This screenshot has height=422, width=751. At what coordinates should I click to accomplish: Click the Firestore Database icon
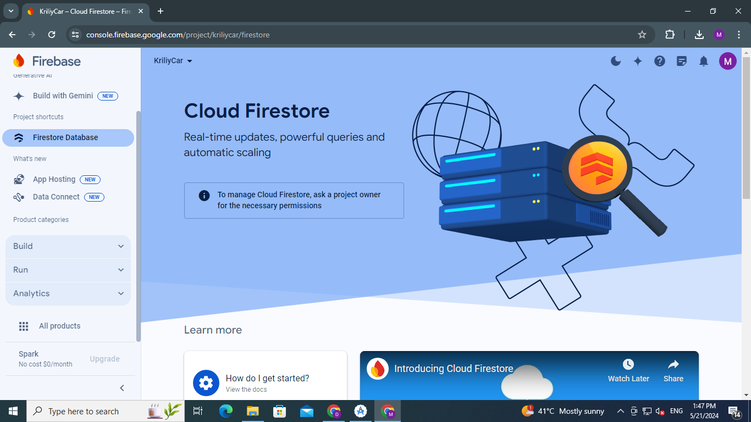19,138
